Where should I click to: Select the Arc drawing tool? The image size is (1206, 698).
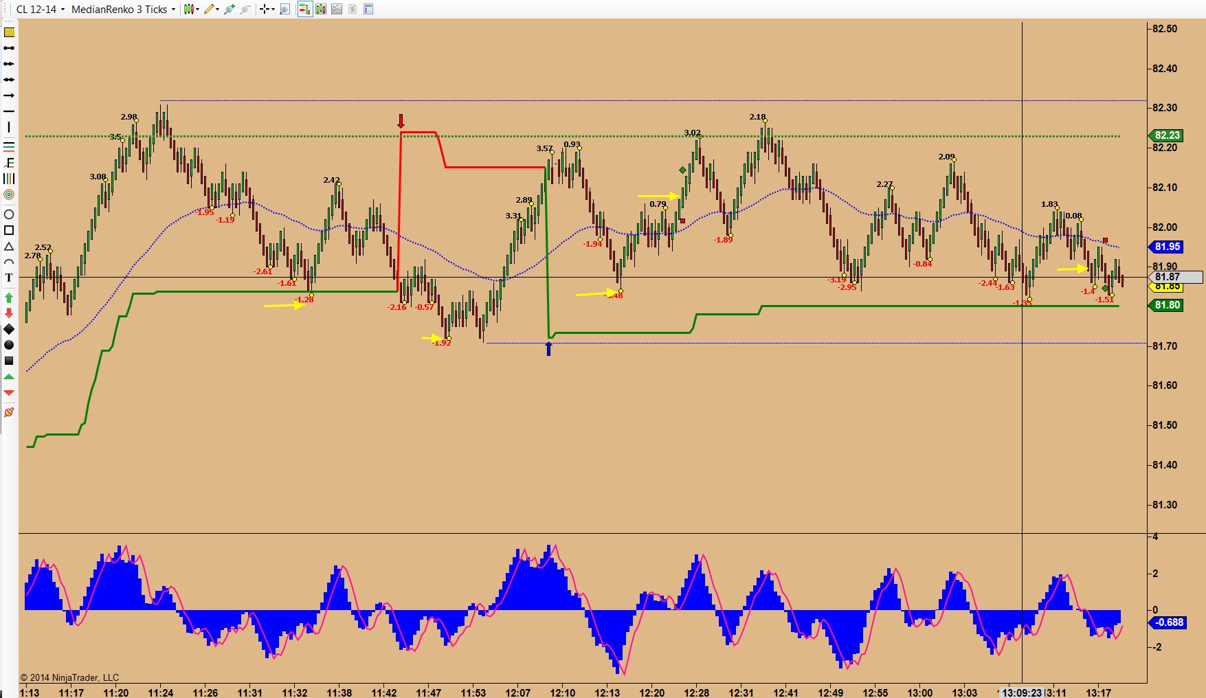click(x=9, y=262)
